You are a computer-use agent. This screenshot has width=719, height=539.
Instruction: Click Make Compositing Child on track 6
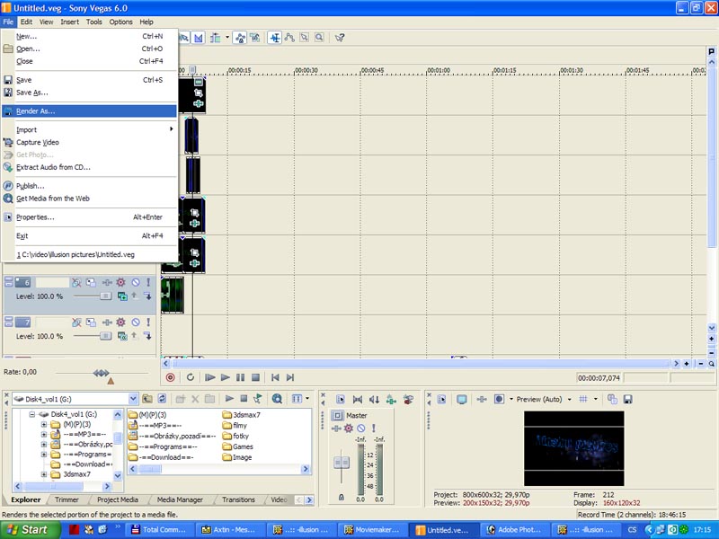(x=147, y=296)
